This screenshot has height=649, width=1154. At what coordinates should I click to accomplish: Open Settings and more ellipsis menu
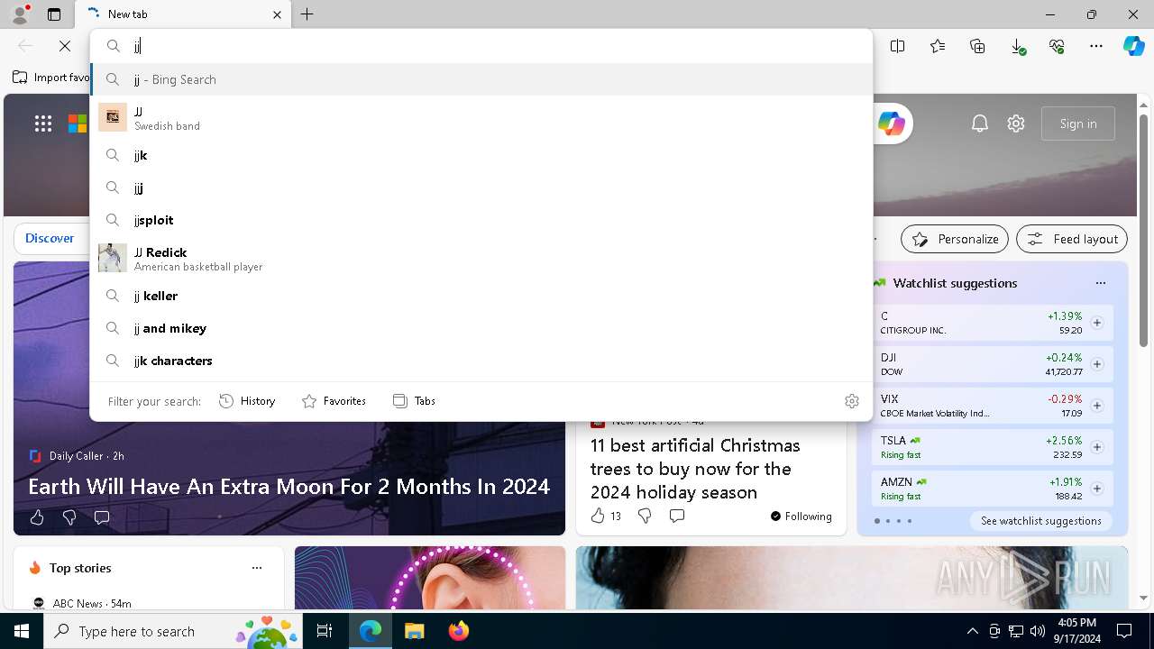point(1096,46)
